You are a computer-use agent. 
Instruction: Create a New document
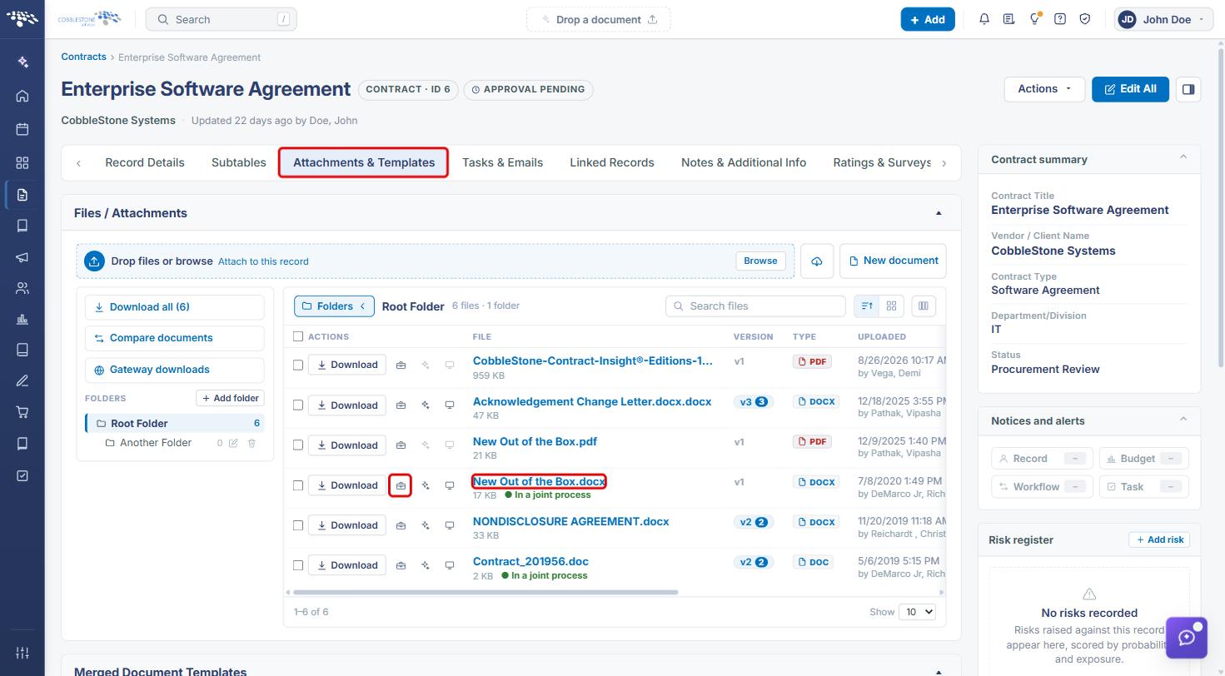893,261
